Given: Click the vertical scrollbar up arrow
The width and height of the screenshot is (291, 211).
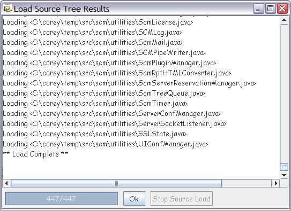Looking at the screenshot, I should [284, 20].
